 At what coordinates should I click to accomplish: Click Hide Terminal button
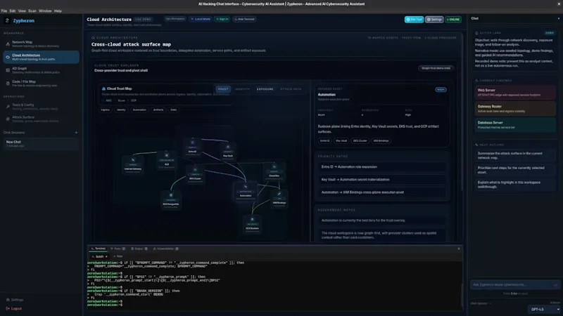[x=244, y=19]
